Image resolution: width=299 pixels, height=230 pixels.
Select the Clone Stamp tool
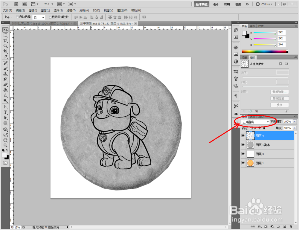click(x=5, y=74)
